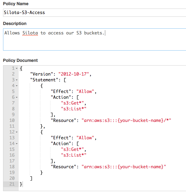
Task: Click the Policy Name field containing Silota-S3-Access
Action: click(95, 12)
